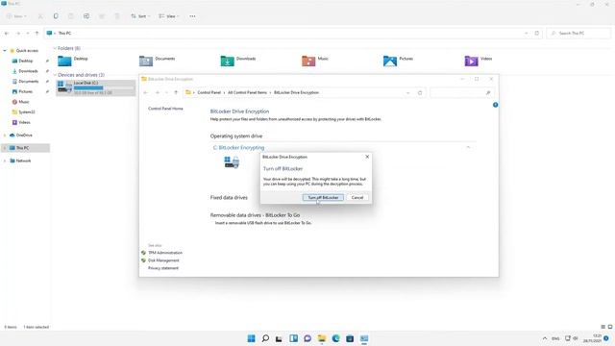The width and height of the screenshot is (615, 346).
Task: Go up one folder in File Explorer
Action: pos(37,34)
